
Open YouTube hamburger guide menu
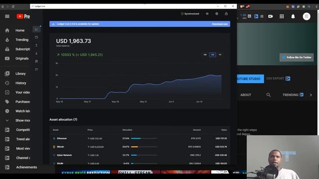7,16
